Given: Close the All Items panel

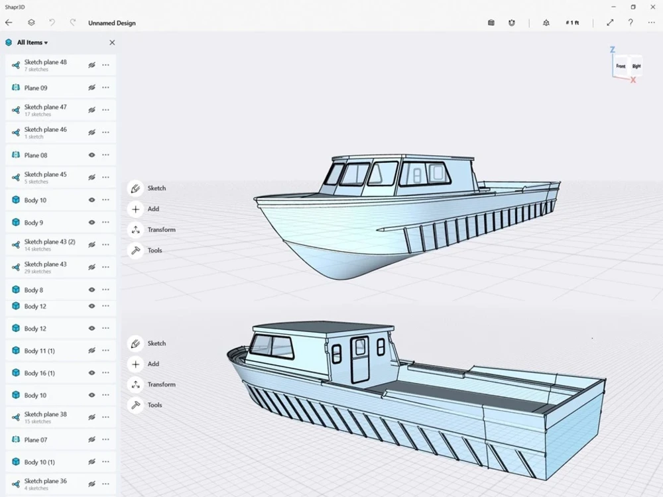Looking at the screenshot, I should click(112, 42).
